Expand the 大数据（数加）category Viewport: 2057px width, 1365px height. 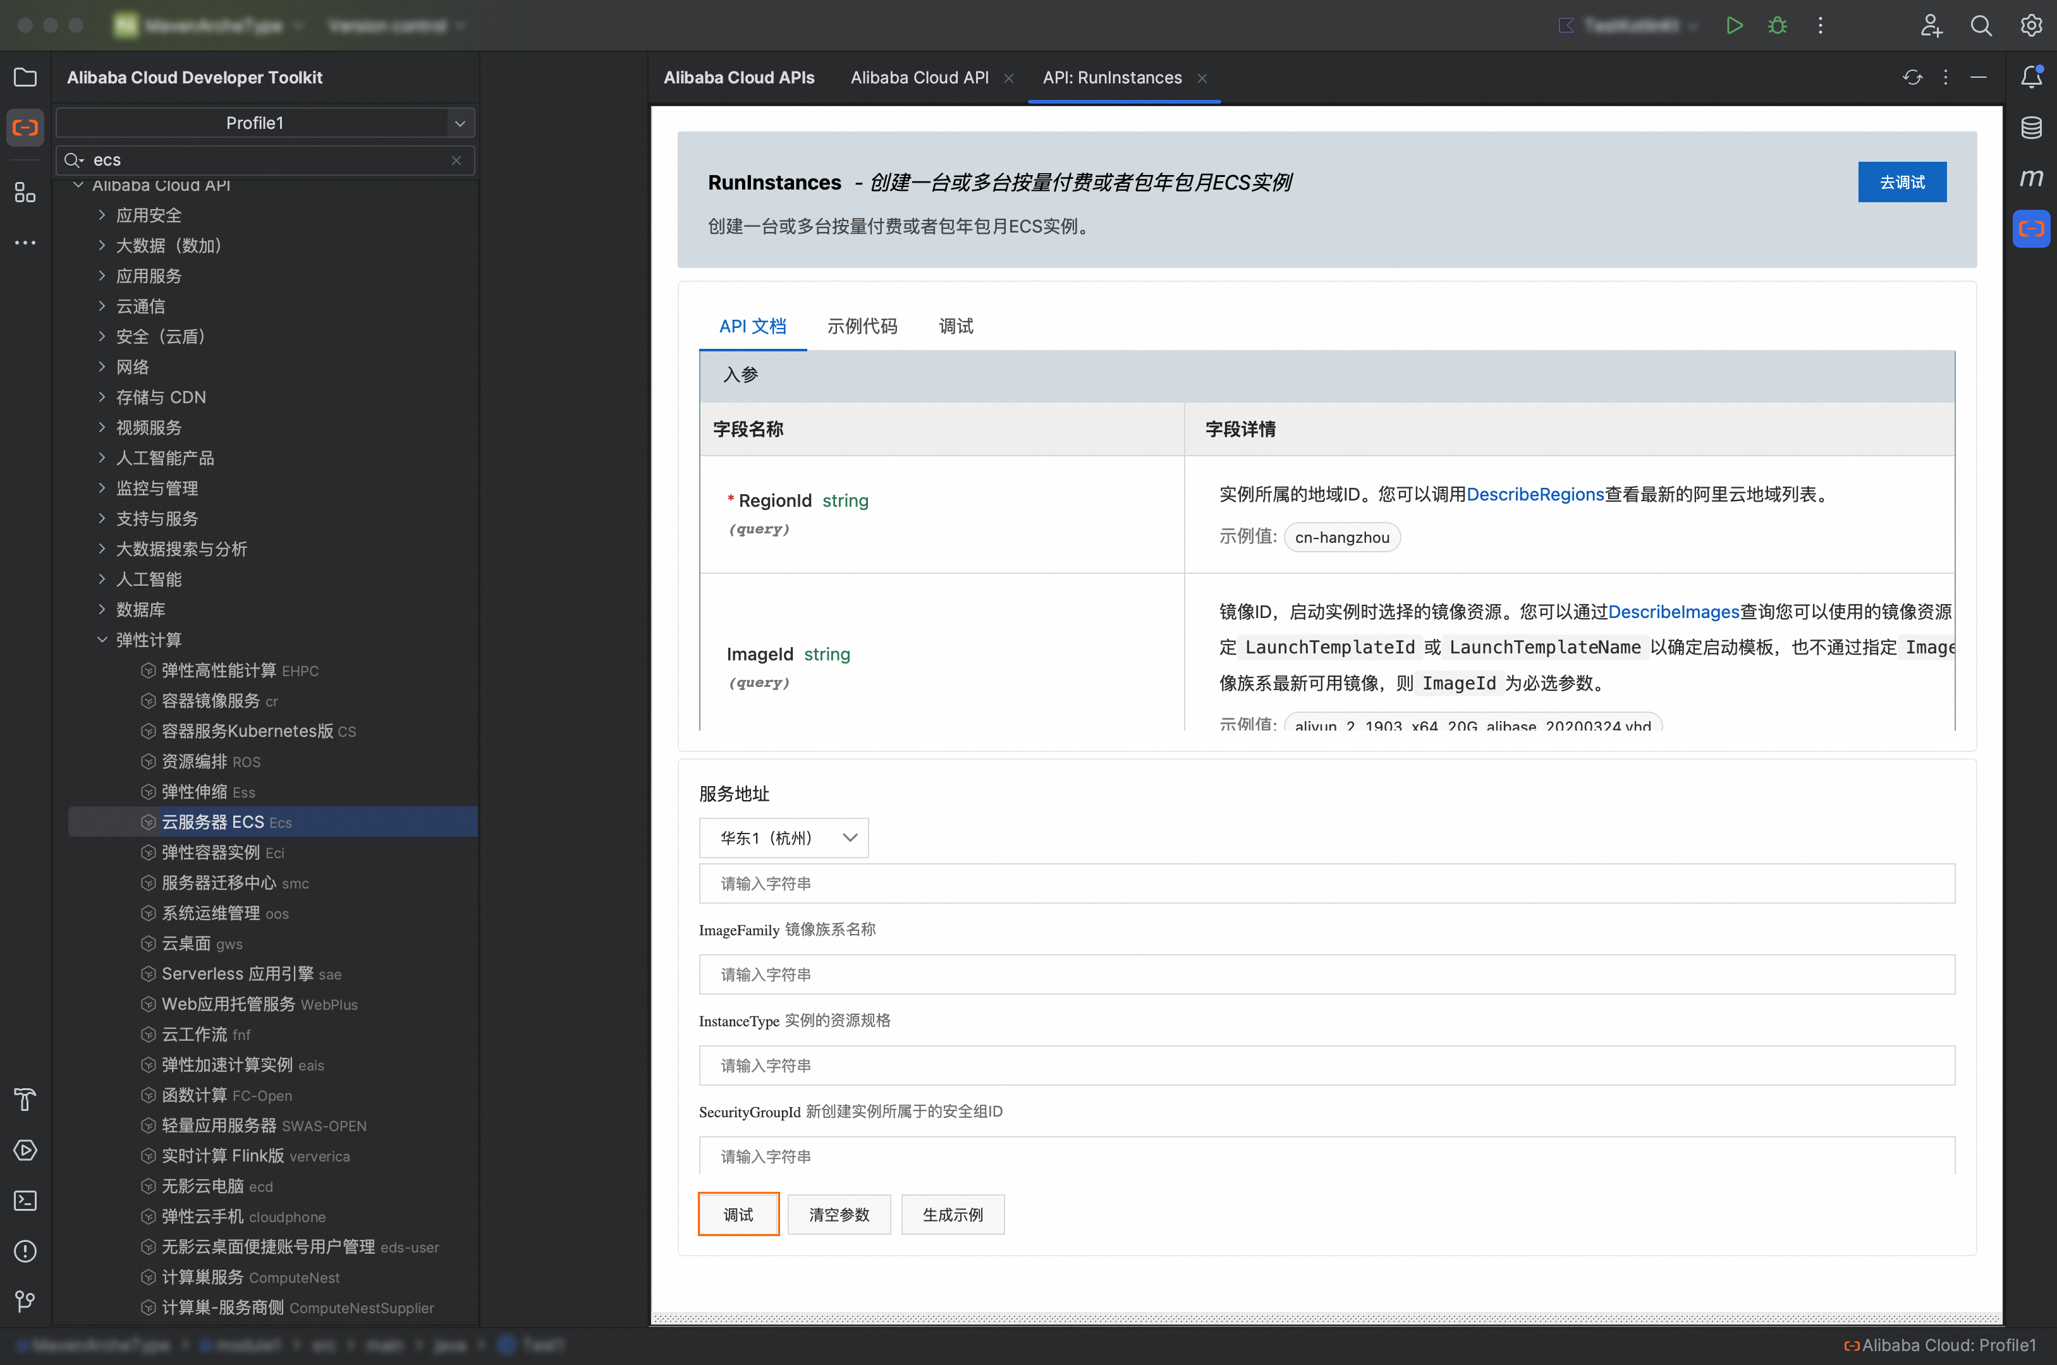click(x=102, y=245)
